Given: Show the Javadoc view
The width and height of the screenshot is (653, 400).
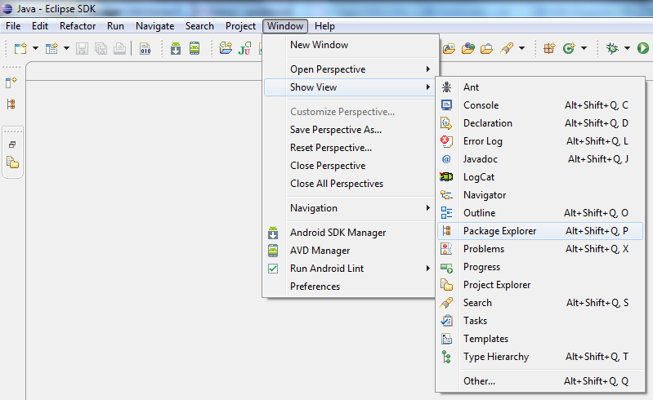Looking at the screenshot, I should pos(540,159).
